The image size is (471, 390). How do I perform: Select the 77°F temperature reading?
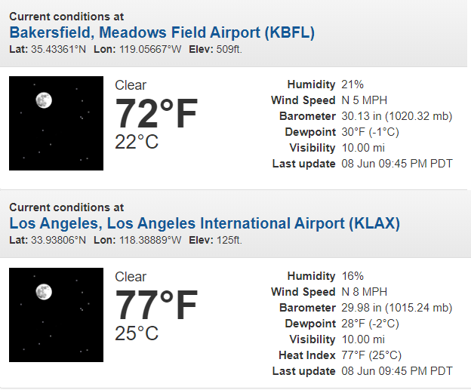[x=156, y=305]
